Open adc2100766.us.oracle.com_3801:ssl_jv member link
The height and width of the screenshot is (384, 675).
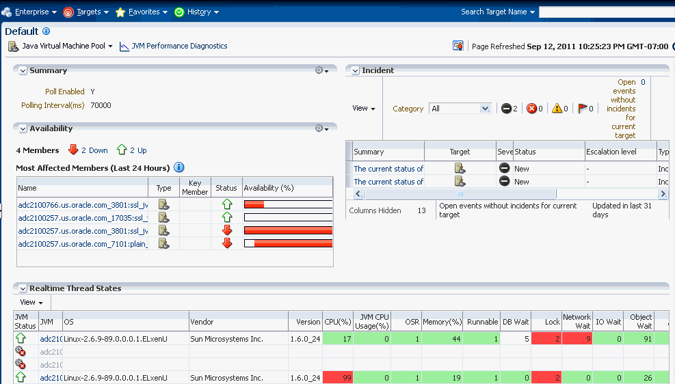click(x=83, y=205)
